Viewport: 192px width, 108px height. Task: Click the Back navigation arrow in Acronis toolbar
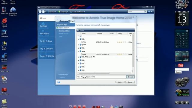(40, 11)
